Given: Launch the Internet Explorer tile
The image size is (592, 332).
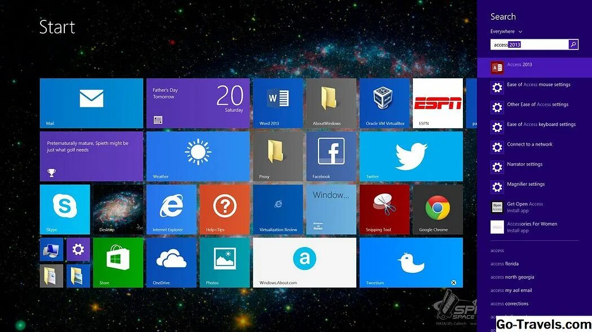Looking at the screenshot, I should coord(171,209).
